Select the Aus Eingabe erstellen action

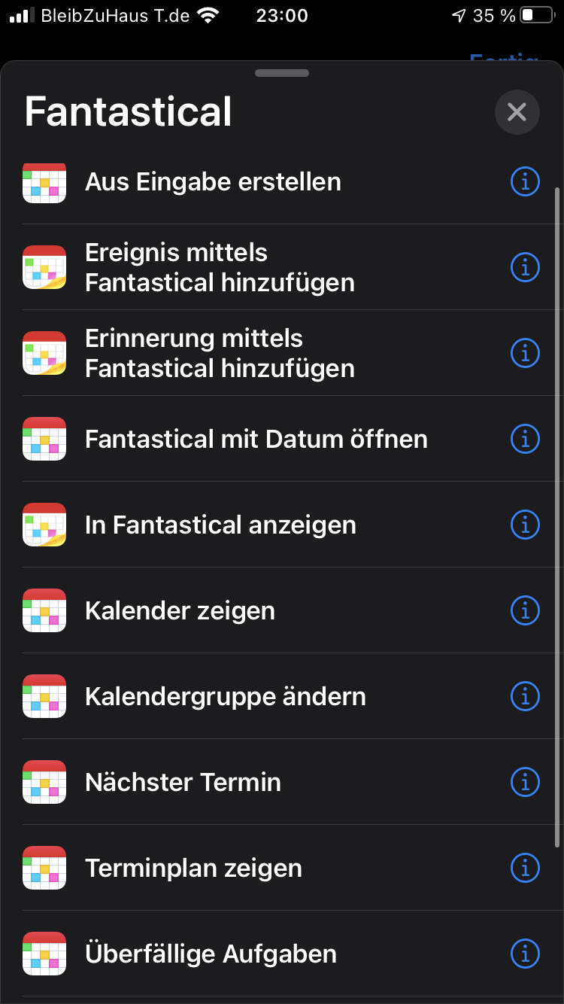213,181
